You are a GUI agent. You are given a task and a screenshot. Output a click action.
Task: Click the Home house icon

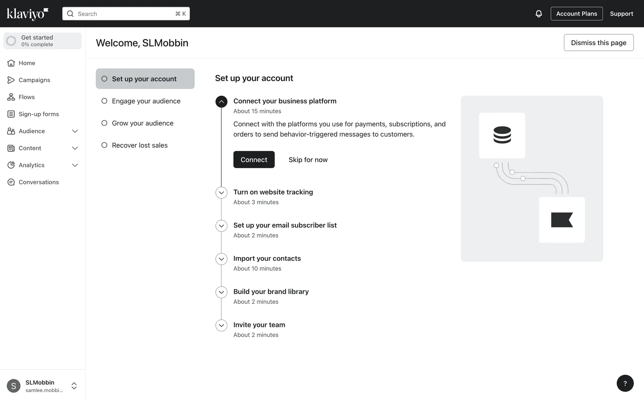(x=11, y=63)
